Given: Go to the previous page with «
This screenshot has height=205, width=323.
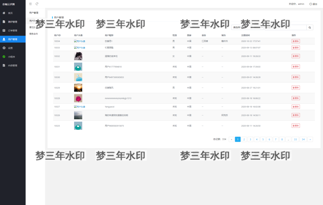Looking at the screenshot, I should [231, 140].
